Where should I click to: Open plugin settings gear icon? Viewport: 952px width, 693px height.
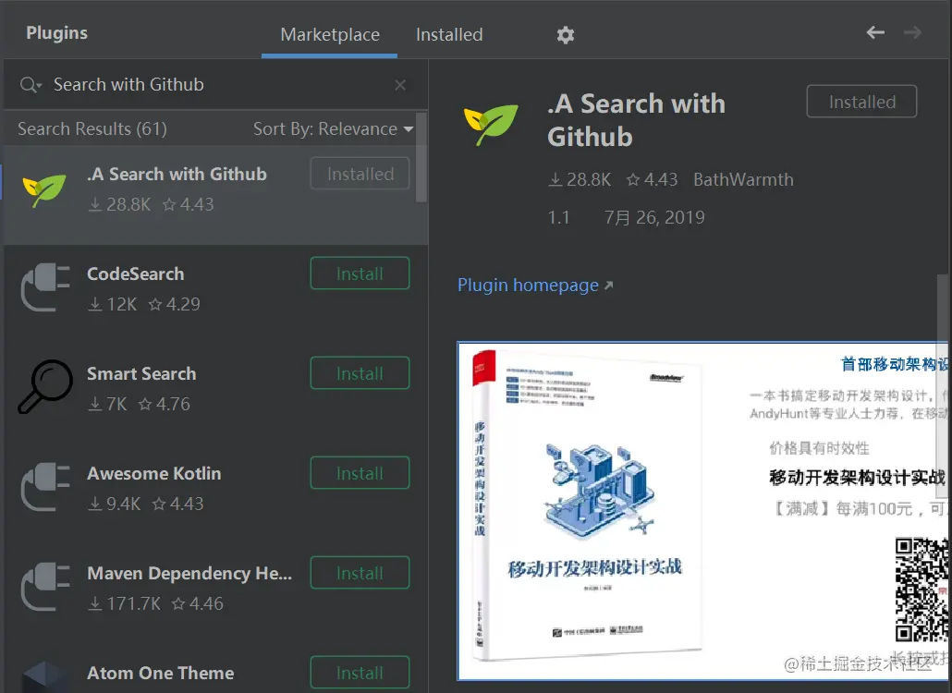click(566, 34)
